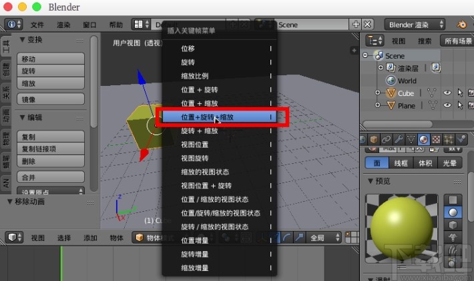This screenshot has height=281, width=474.
Task: Expand the Plane tree node
Action: pos(378,105)
